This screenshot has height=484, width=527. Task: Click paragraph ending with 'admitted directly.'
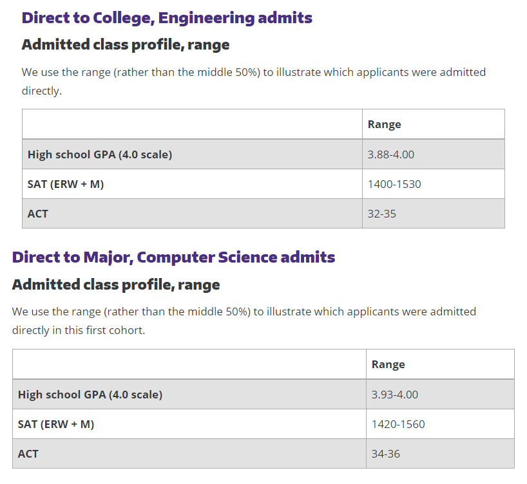(x=254, y=81)
